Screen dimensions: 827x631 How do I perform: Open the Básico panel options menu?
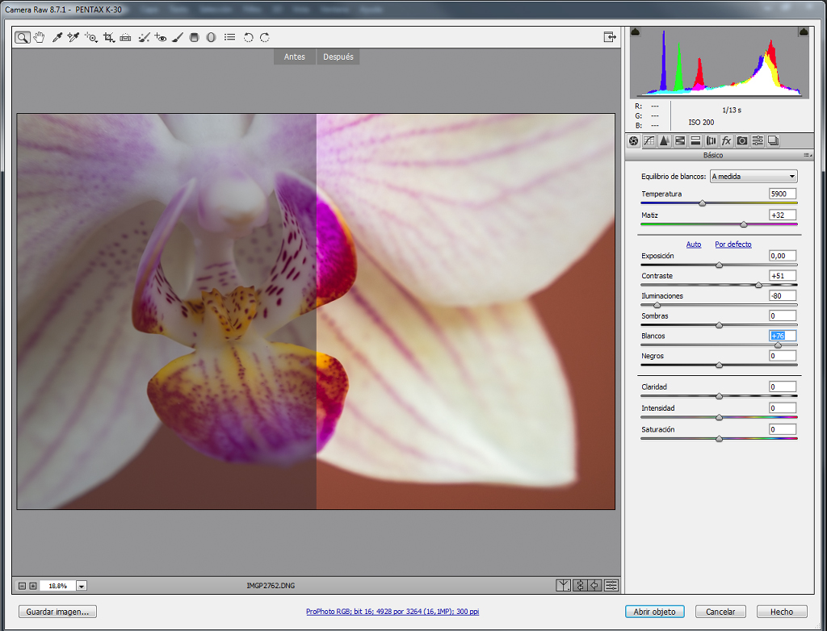tap(807, 155)
